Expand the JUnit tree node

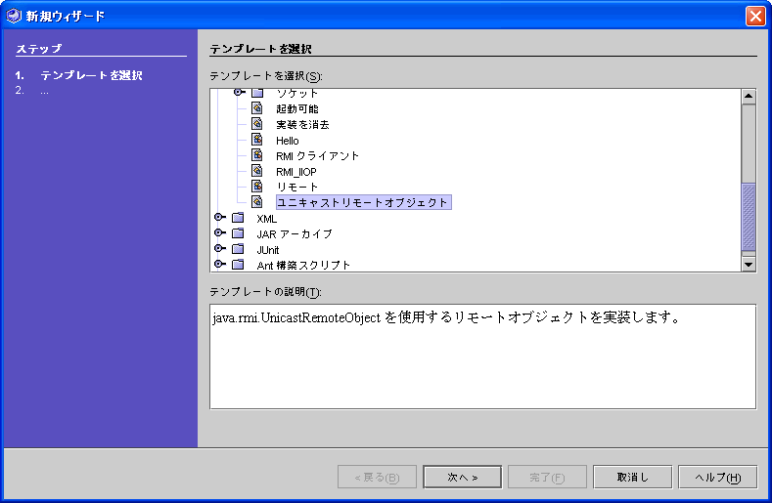click(220, 249)
